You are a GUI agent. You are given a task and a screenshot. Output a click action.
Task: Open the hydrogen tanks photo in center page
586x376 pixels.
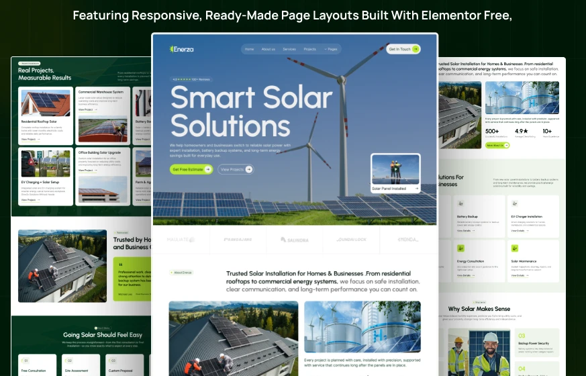click(x=362, y=327)
